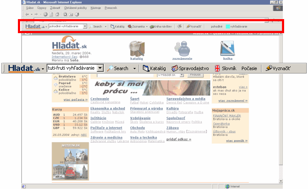The width and height of the screenshot is (308, 189).
Task: Open small Hladat.sk logo dropdown menu
Action: point(46,27)
